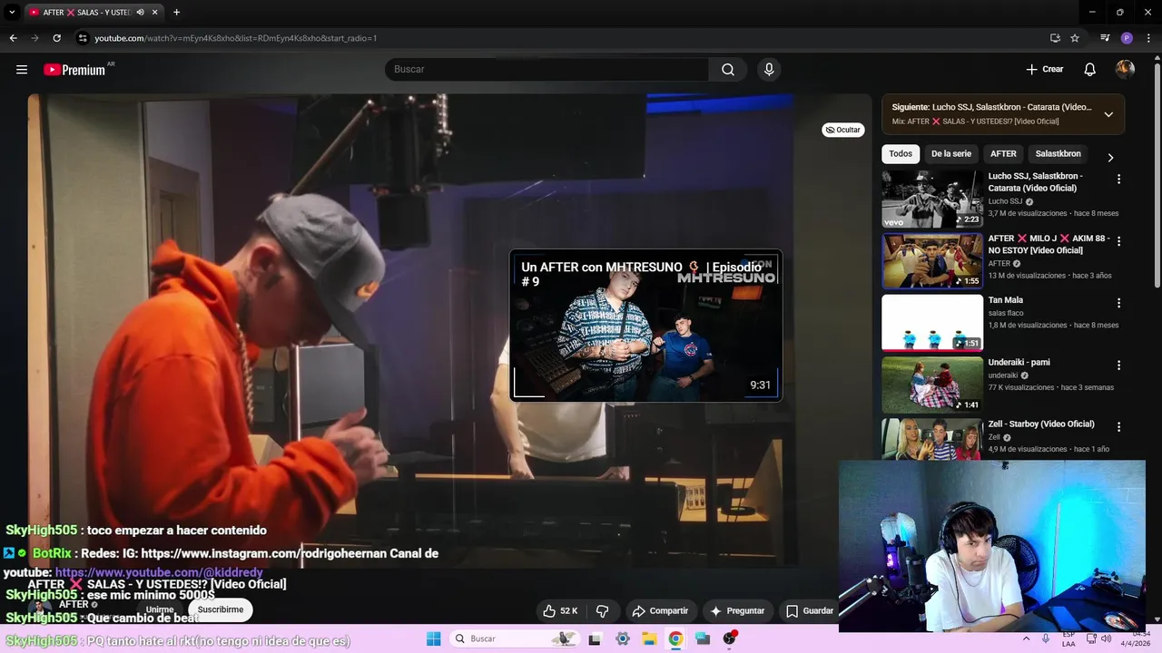Show more filter chips with right arrow

1110,157
